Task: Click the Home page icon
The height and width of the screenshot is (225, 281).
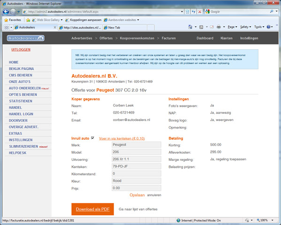Action: tap(190, 27)
